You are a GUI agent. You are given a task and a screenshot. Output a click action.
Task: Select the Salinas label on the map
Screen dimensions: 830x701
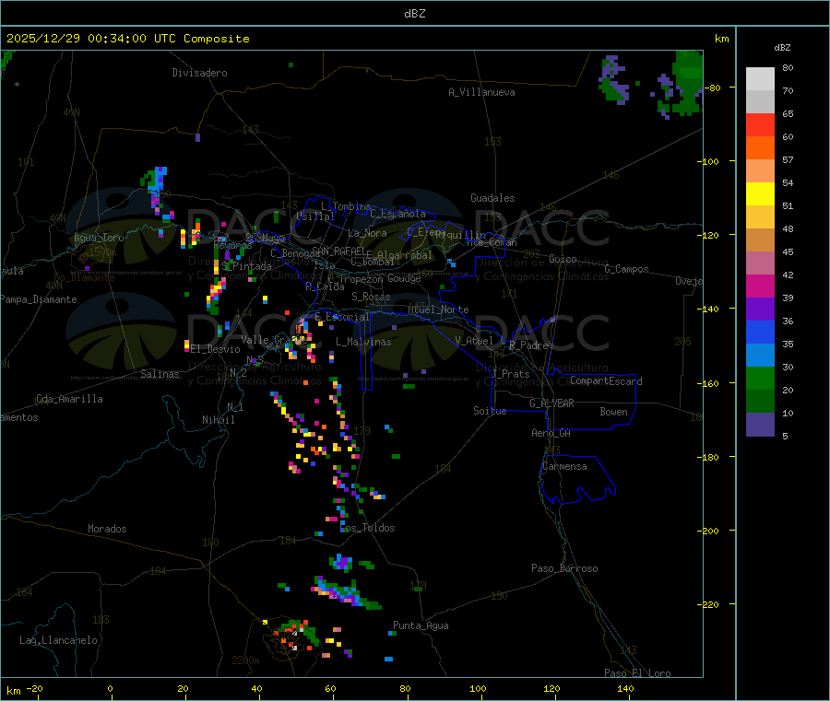(160, 374)
